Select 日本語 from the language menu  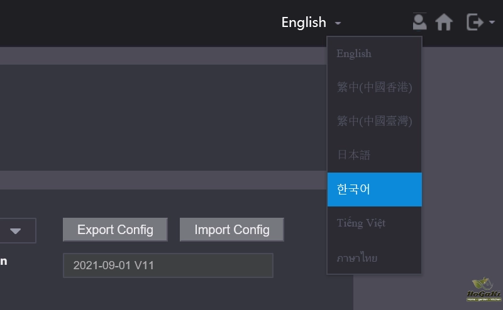[354, 155]
